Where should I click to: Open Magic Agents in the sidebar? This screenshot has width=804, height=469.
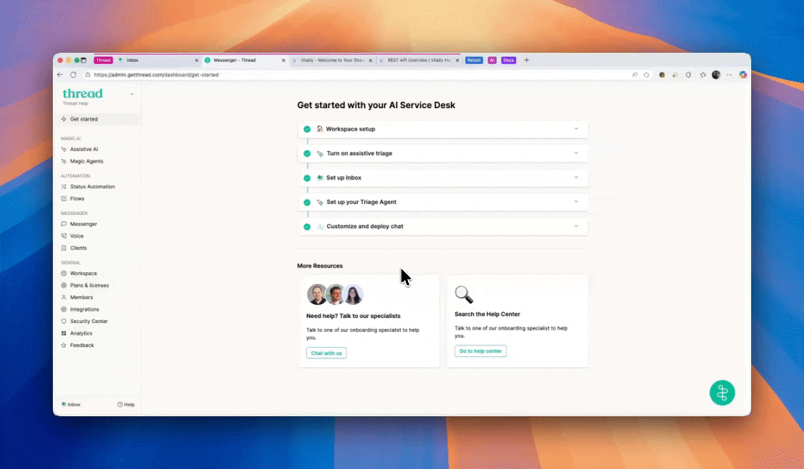click(86, 161)
